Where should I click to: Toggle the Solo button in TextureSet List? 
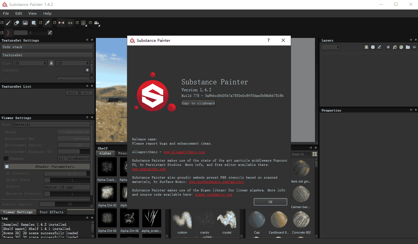coord(72,93)
